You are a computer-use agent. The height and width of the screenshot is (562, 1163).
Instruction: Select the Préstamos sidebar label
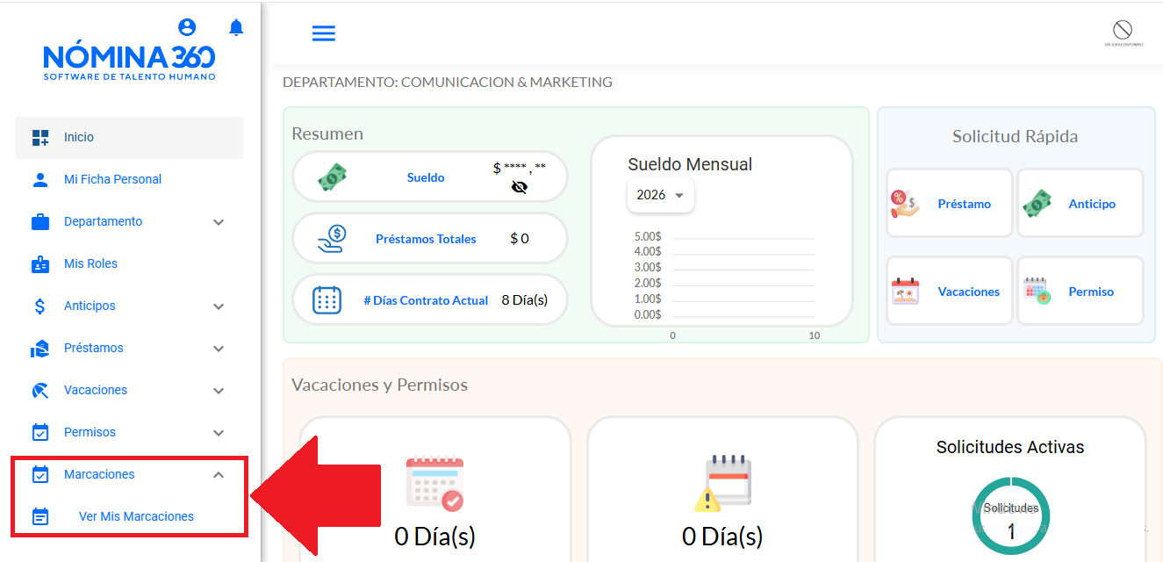tap(94, 348)
